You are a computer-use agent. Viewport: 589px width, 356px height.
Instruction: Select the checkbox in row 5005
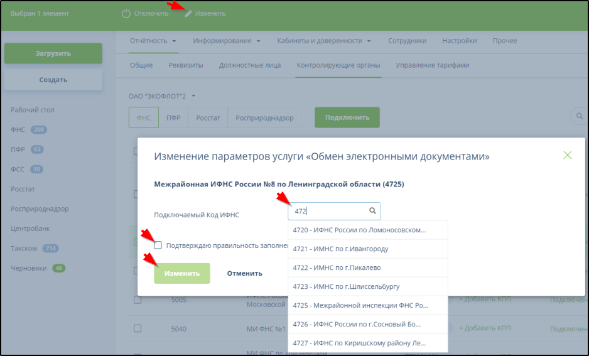tap(138, 300)
